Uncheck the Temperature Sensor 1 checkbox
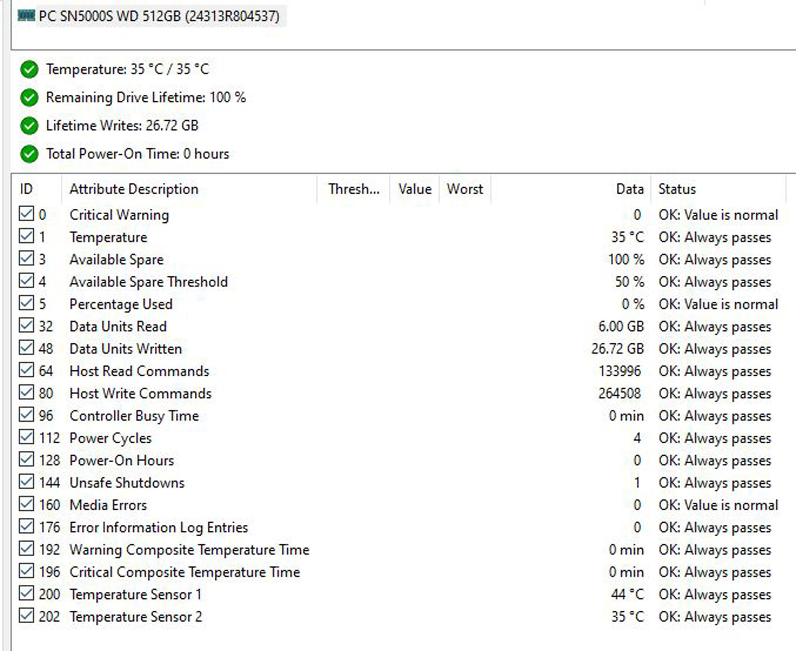 (x=26, y=594)
